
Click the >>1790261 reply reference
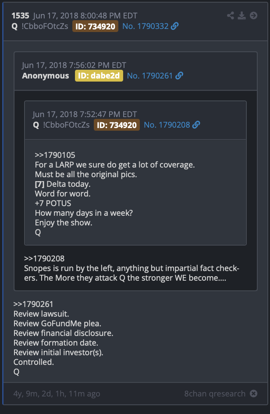(x=33, y=304)
